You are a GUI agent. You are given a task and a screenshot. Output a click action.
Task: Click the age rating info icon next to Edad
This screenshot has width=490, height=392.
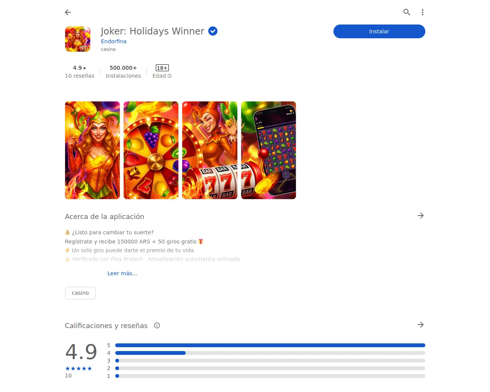point(170,76)
